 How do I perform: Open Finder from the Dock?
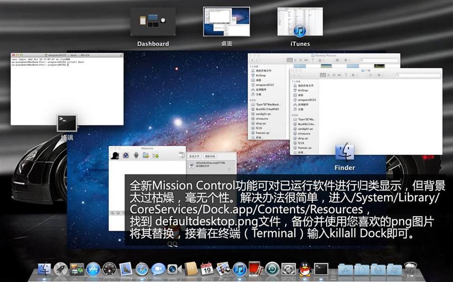(44, 269)
